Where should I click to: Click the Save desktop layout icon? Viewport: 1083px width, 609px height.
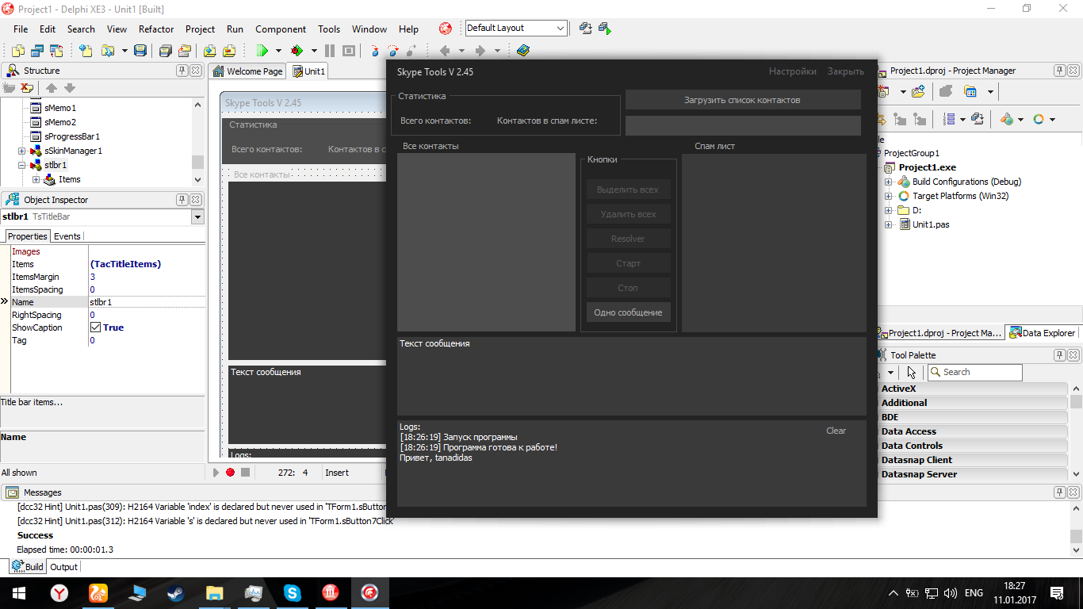(x=586, y=29)
